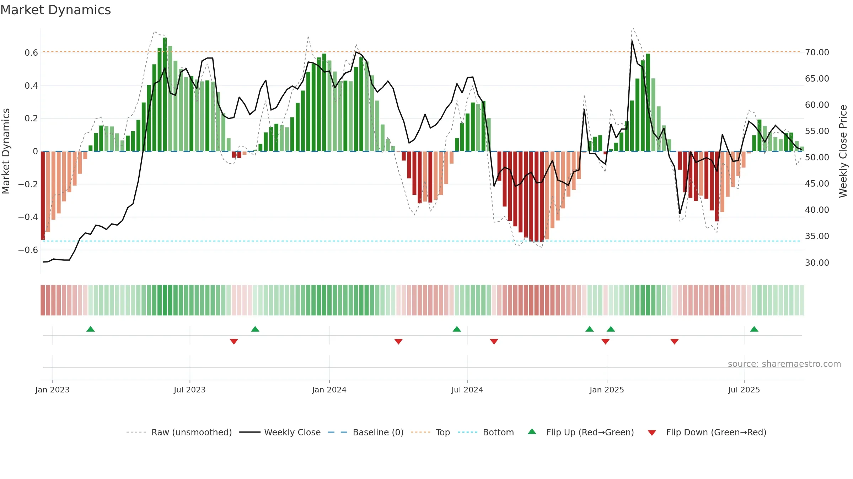The height and width of the screenshot is (479, 853).
Task: Click the Jan 2025 x-axis label
Action: [x=607, y=390]
